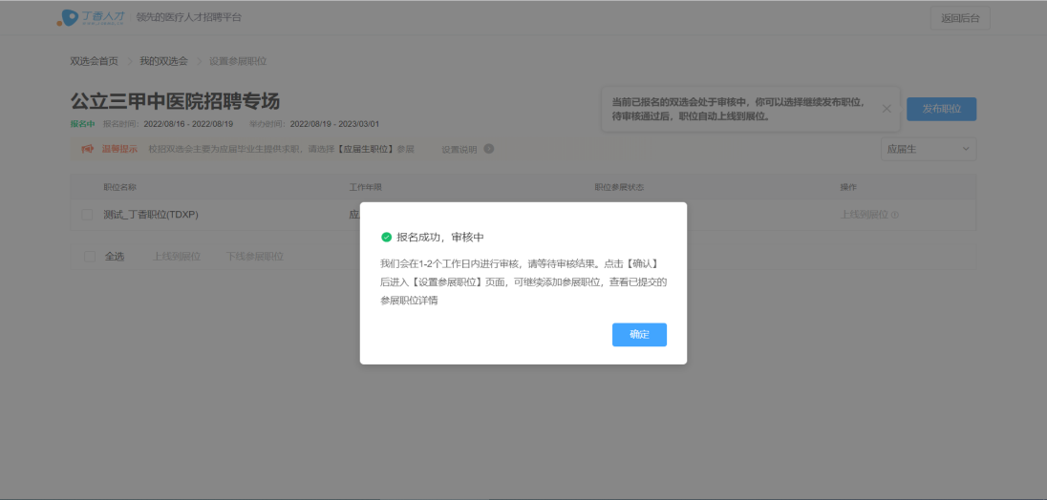Click the 发布职位 button
The image size is (1047, 500).
(941, 109)
